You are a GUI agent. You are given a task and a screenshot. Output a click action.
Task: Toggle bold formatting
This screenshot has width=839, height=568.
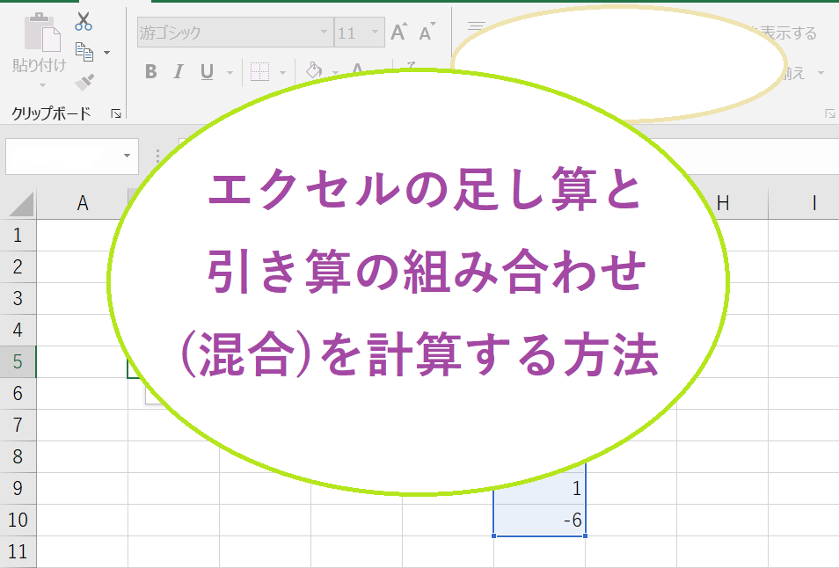pos(151,72)
